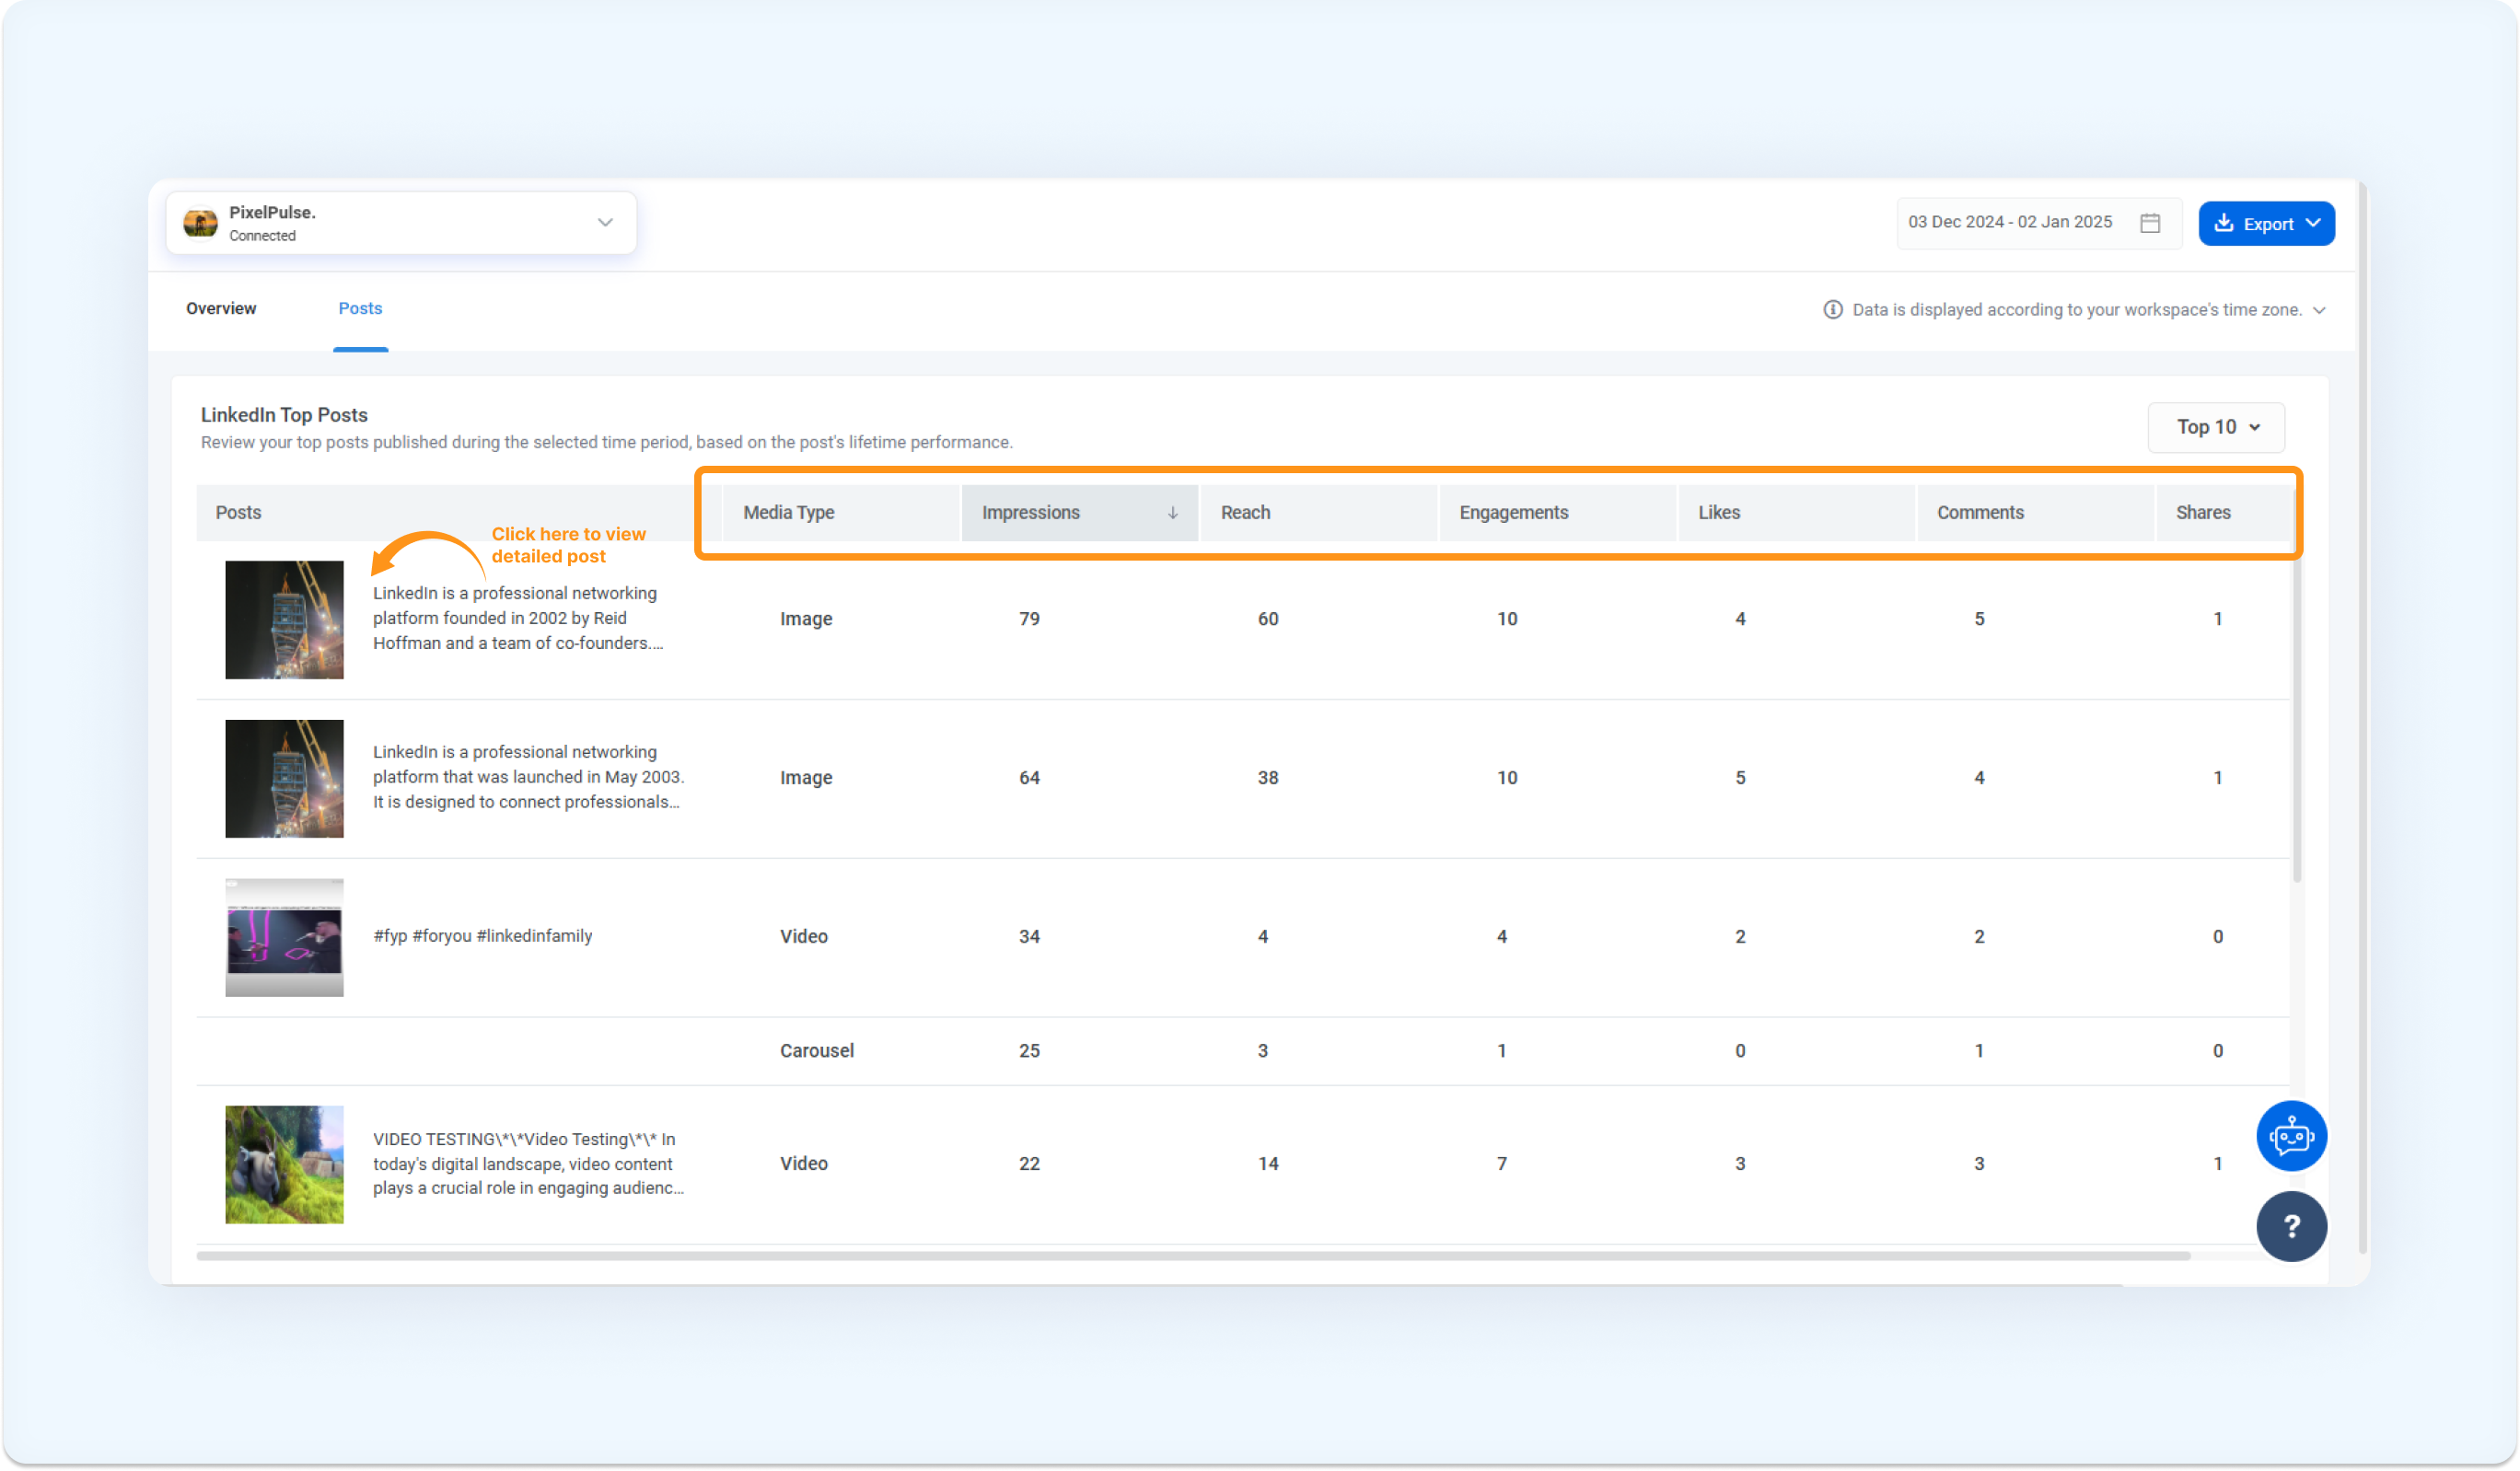Sort by the Reach column header

(x=1318, y=513)
